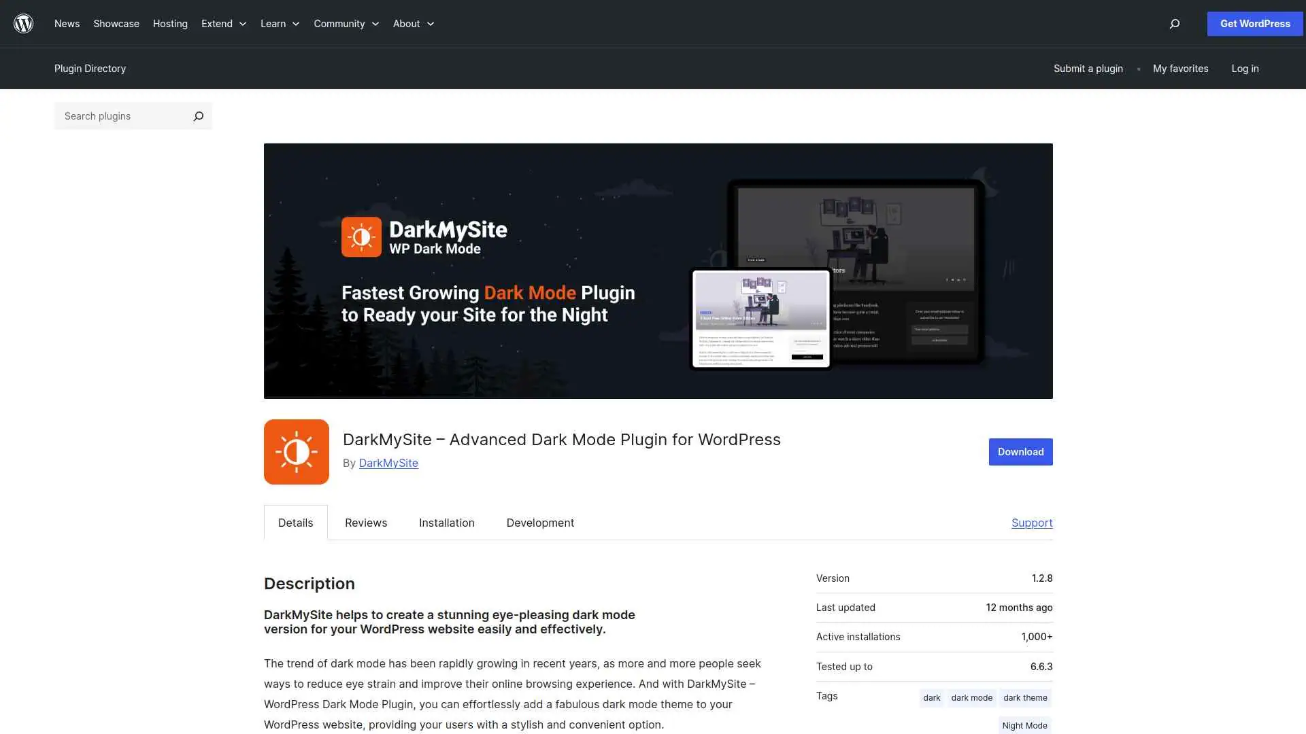This screenshot has width=1306, height=734.
Task: Select the 'dark mode' tag
Action: [972, 697]
